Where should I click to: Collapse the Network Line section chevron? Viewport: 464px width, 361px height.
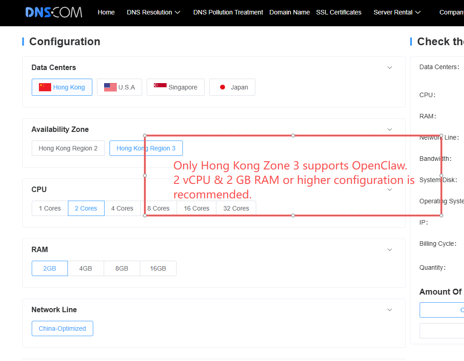click(x=390, y=310)
